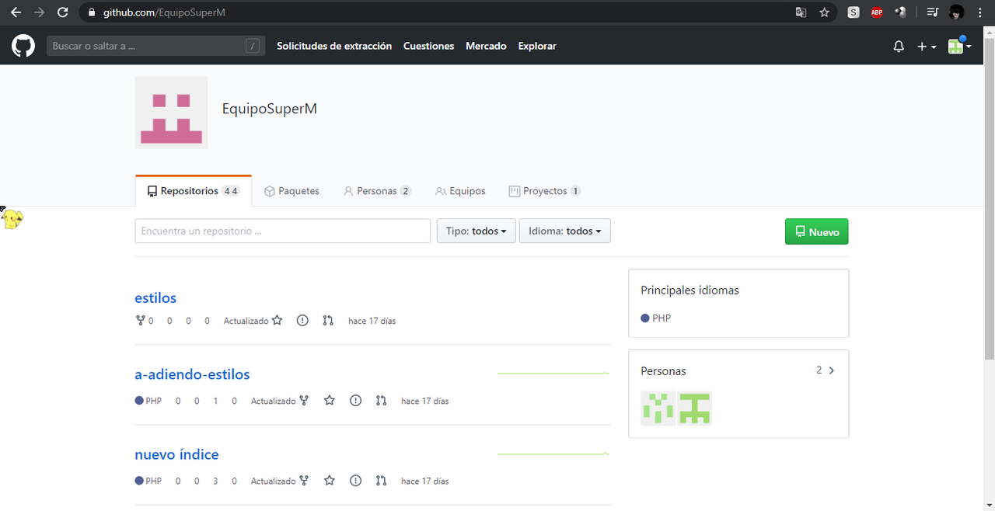Image resolution: width=995 pixels, height=511 pixels.
Task: Open the second member avatar under Personas
Action: click(694, 408)
